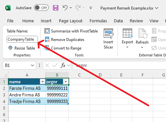Select cell Andre Firma AS
Viewport: 166px width, 122px height.
pyautogui.click(x=27, y=95)
